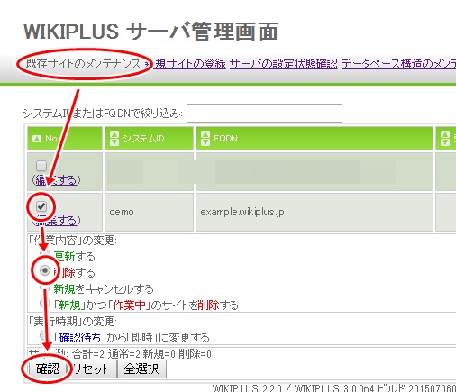Click sort arrows icon beside システムID
456x392 pixels.
[x=114, y=139]
